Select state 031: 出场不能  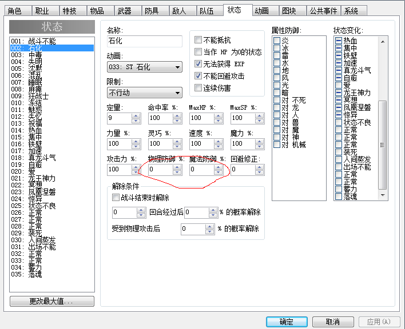(52, 247)
